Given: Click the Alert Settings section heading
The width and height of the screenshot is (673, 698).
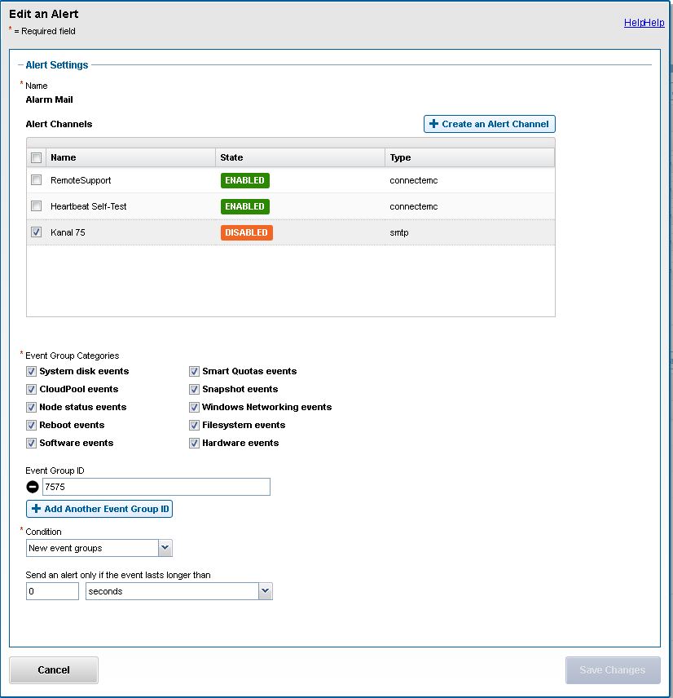Looking at the screenshot, I should pyautogui.click(x=57, y=65).
